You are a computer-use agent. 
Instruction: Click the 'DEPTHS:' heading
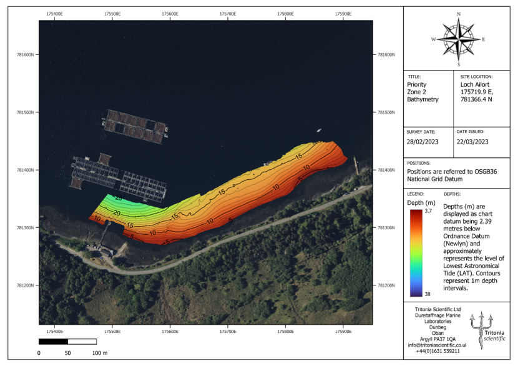[x=452, y=194]
